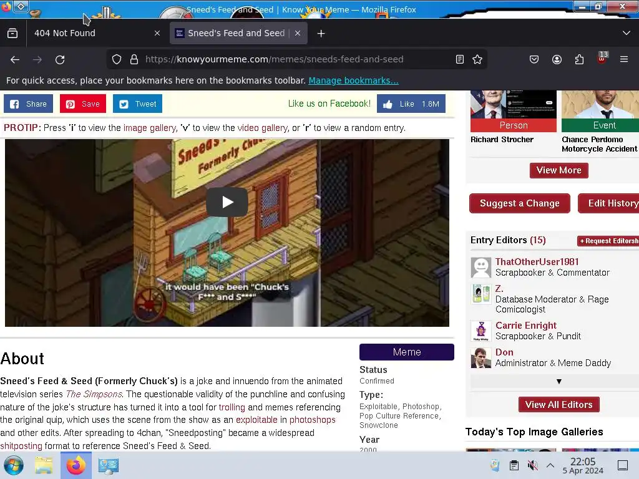
Task: Click the View More button
Action: (559, 170)
